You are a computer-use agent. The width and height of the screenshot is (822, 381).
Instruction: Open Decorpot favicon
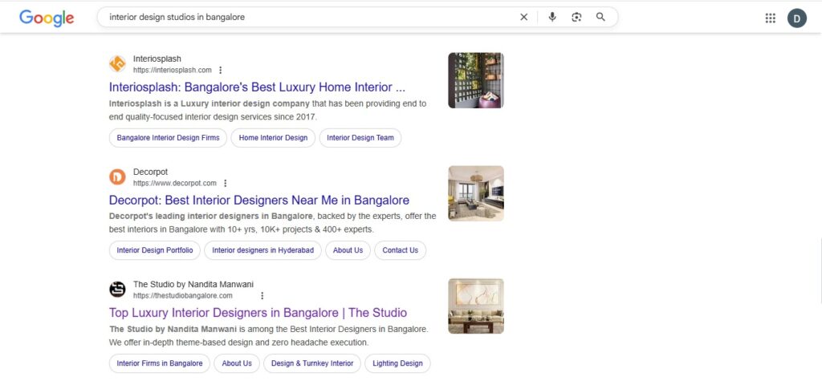tap(117, 177)
